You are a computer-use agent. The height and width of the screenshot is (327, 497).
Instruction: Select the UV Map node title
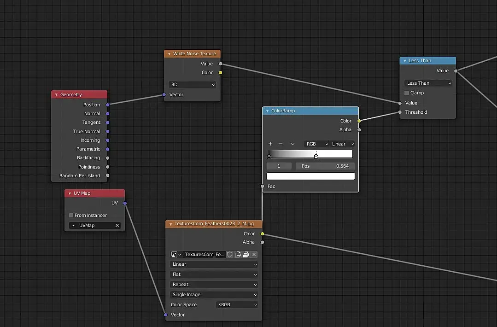point(82,193)
